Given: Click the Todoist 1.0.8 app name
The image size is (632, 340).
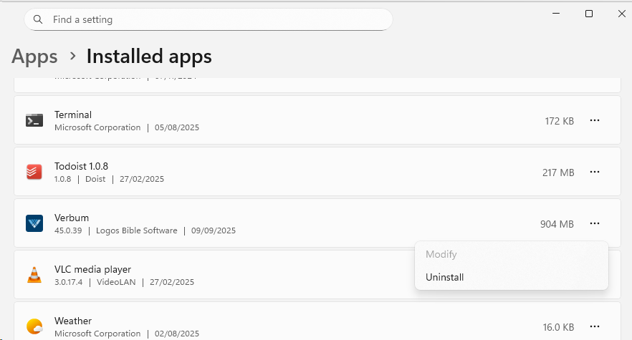Looking at the screenshot, I should [82, 166].
